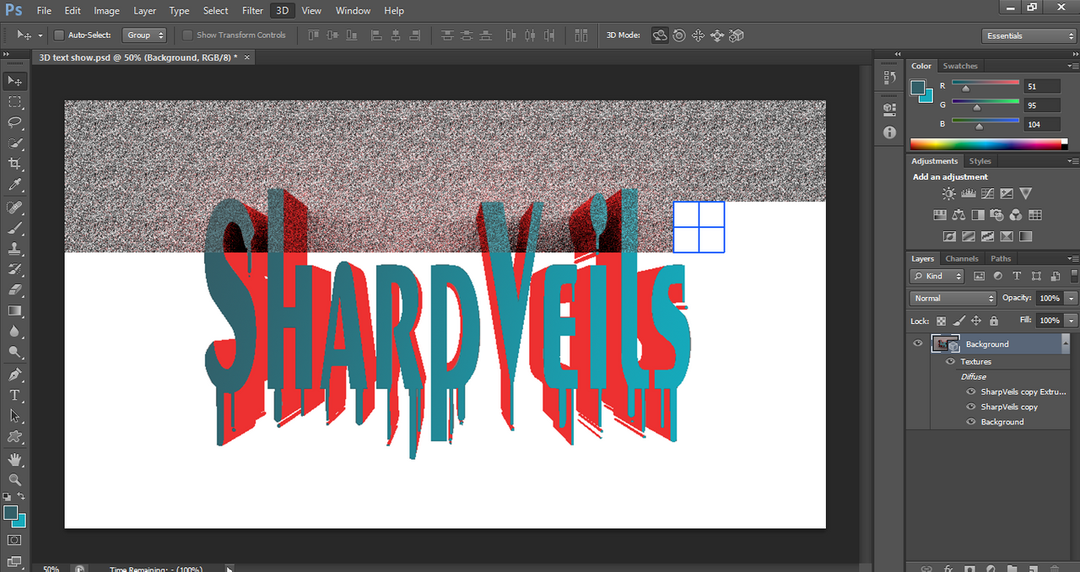Image resolution: width=1080 pixels, height=572 pixels.
Task: Switch to the Swatches tab
Action: pyautogui.click(x=960, y=66)
